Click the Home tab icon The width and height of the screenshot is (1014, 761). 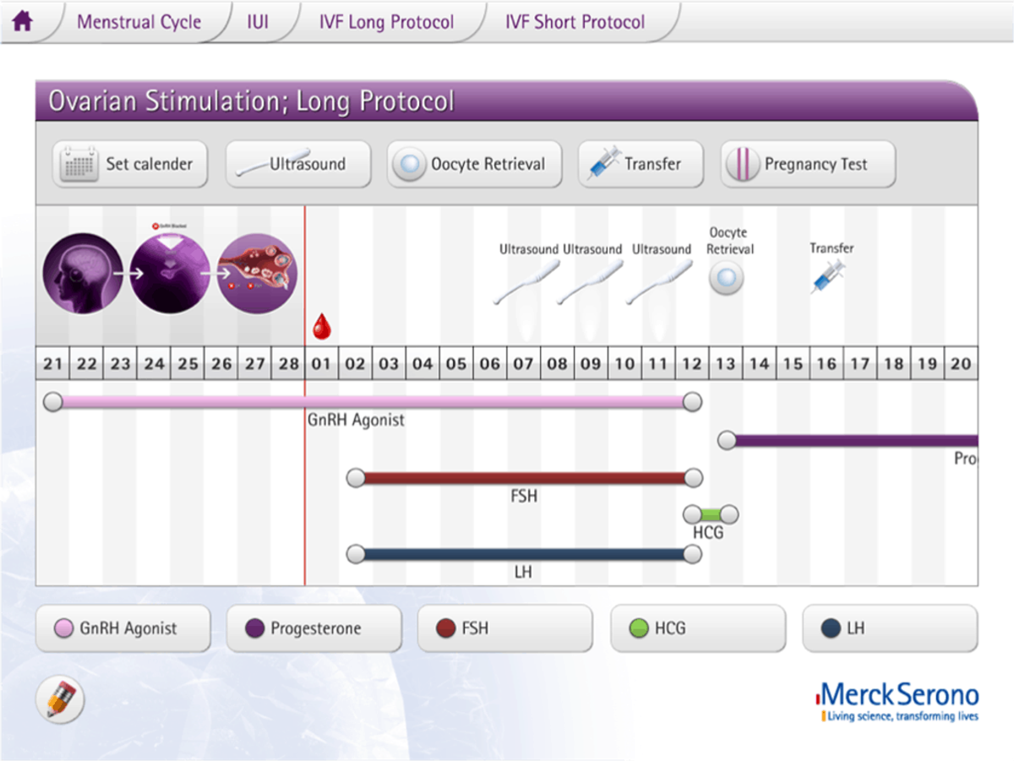point(23,22)
